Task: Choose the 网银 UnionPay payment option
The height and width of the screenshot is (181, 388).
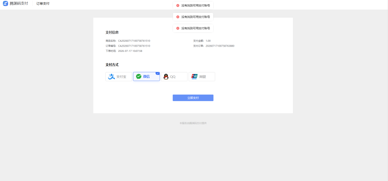Action: coord(202,76)
